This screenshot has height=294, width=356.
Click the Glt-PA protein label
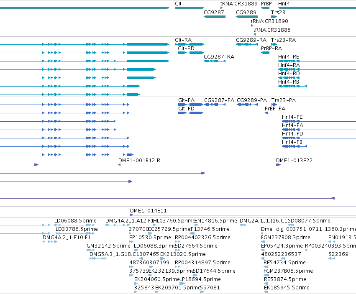[x=187, y=100]
